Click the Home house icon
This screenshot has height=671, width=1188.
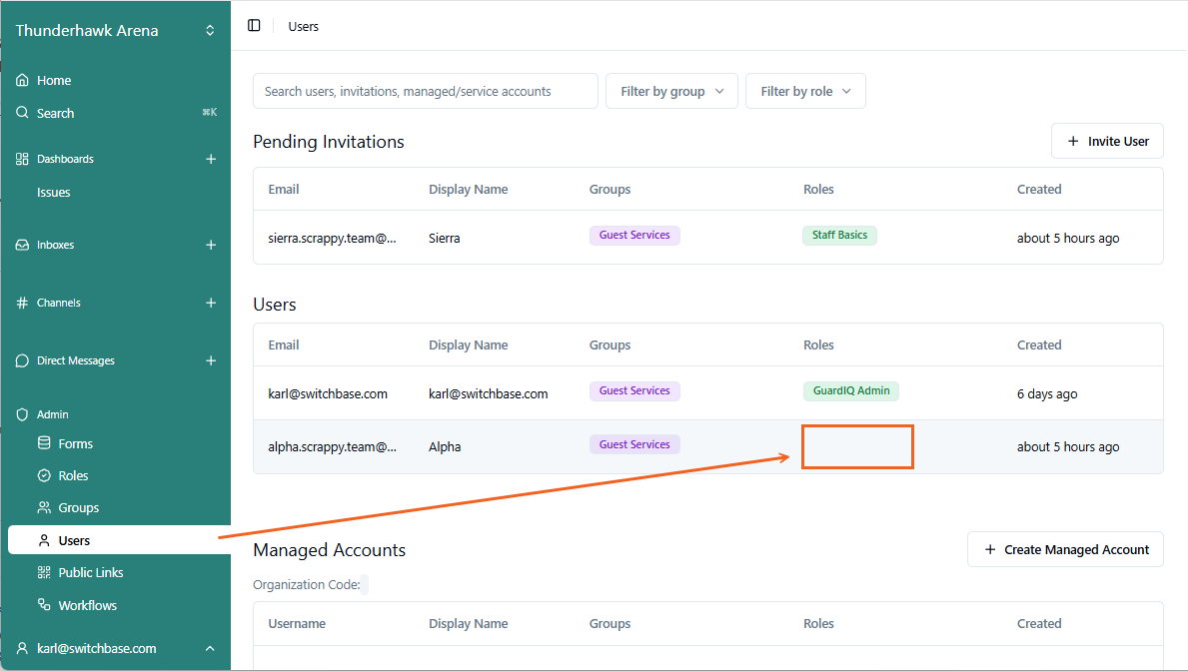pos(23,80)
